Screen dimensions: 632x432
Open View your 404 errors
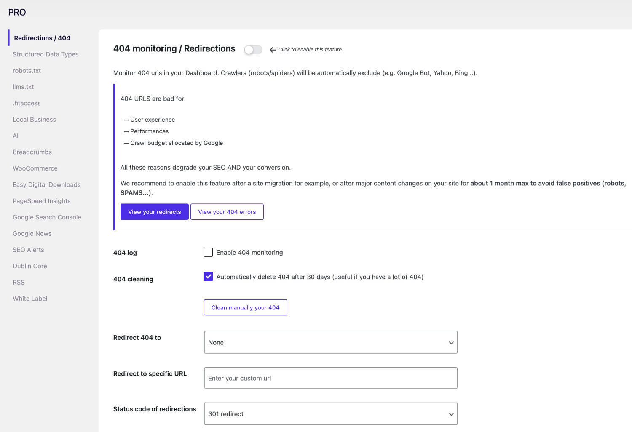click(x=227, y=212)
